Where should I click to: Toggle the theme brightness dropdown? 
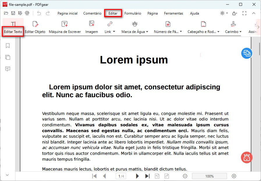(x=223, y=13)
